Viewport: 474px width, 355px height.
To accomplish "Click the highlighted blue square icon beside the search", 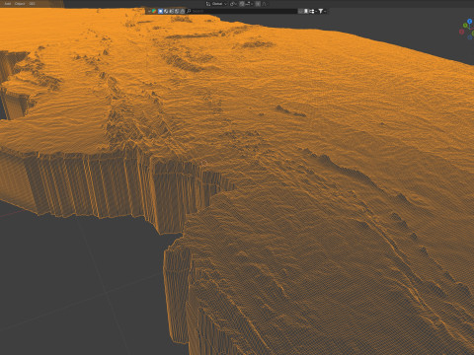I will click(x=160, y=11).
